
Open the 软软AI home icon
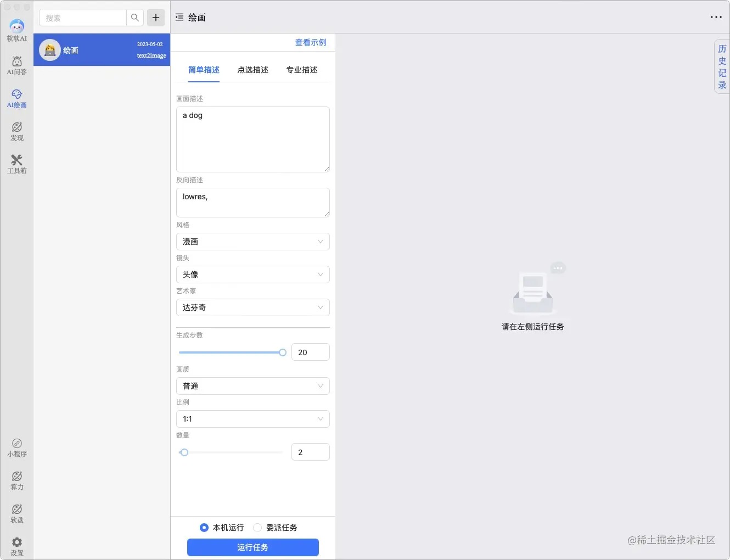coord(17,30)
